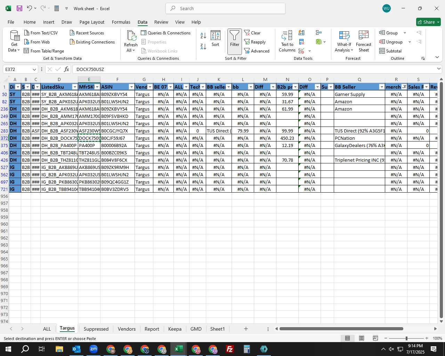The width and height of the screenshot is (445, 356).
Task: Click the Ungroup button
Action: (391, 42)
